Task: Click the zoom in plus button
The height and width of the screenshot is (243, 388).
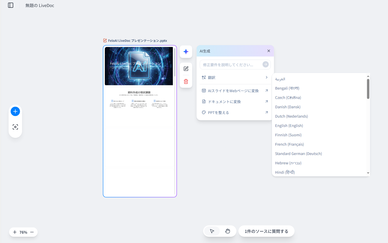Action: [15, 232]
